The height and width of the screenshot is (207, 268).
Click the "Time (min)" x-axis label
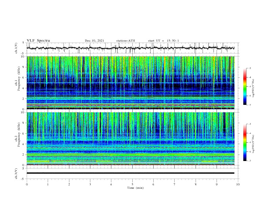[x=135, y=188]
